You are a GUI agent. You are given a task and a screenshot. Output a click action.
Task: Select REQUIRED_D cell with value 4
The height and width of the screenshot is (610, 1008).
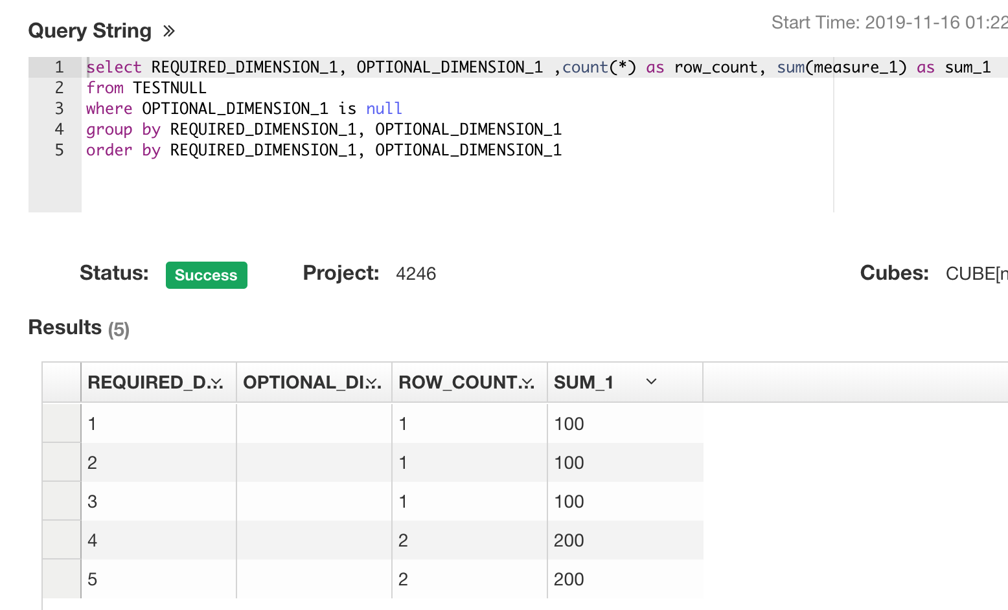pyautogui.click(x=159, y=540)
